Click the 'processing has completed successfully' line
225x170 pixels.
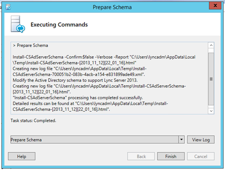pos(78,98)
